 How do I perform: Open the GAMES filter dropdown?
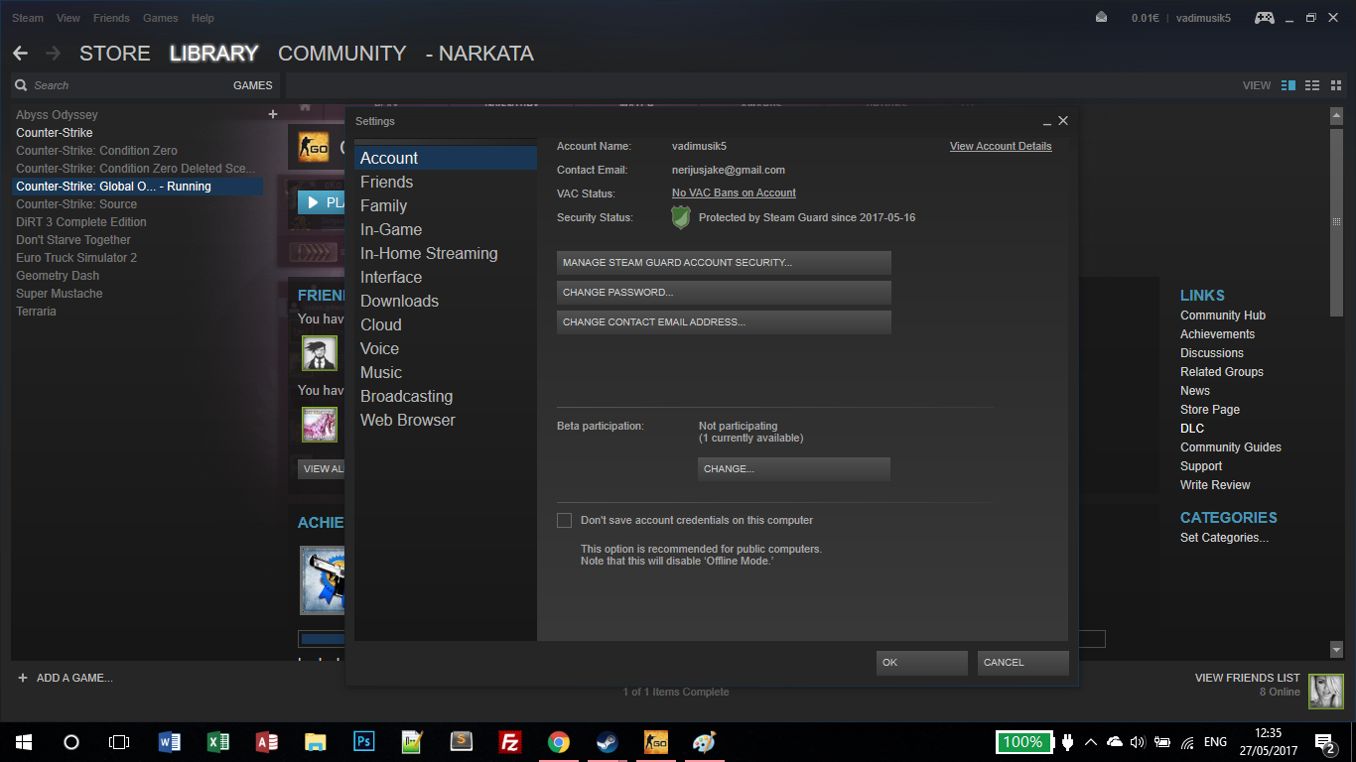pos(252,85)
